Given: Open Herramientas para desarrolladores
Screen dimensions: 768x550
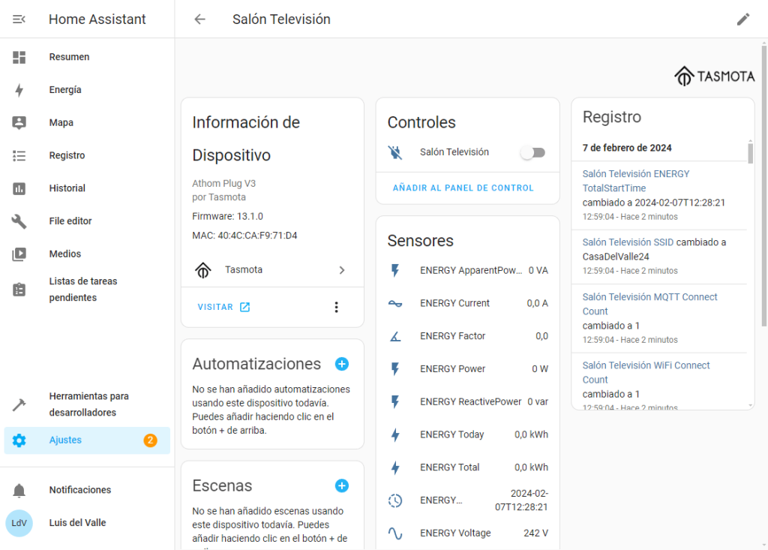Looking at the screenshot, I should tap(88, 404).
